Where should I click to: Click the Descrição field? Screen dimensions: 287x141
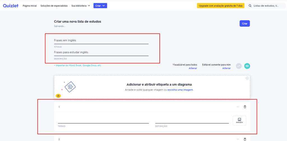click(101, 52)
